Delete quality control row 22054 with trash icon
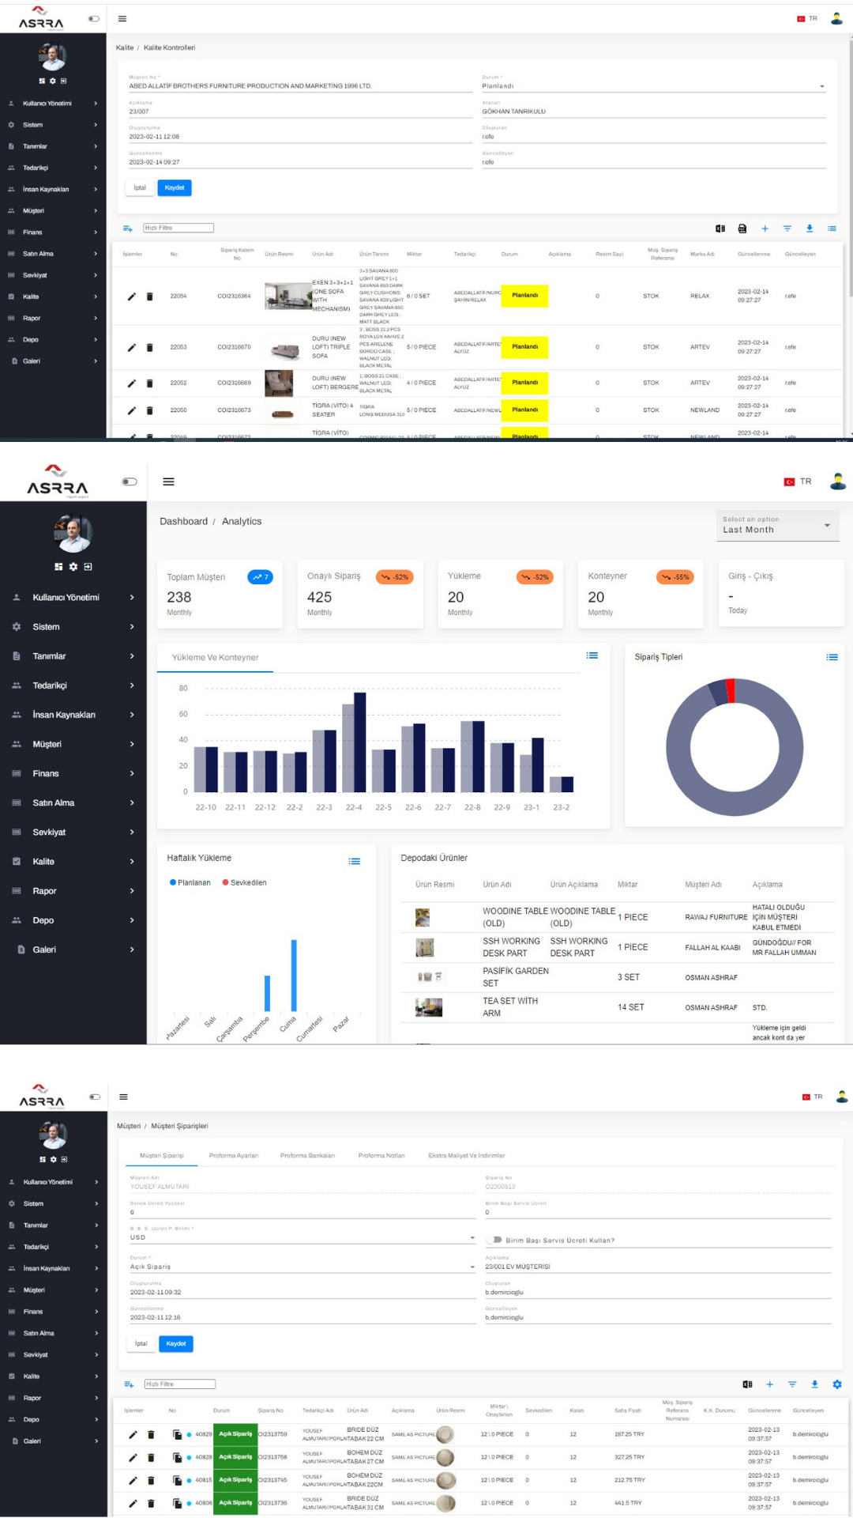This screenshot has height=1518, width=853. (x=149, y=296)
